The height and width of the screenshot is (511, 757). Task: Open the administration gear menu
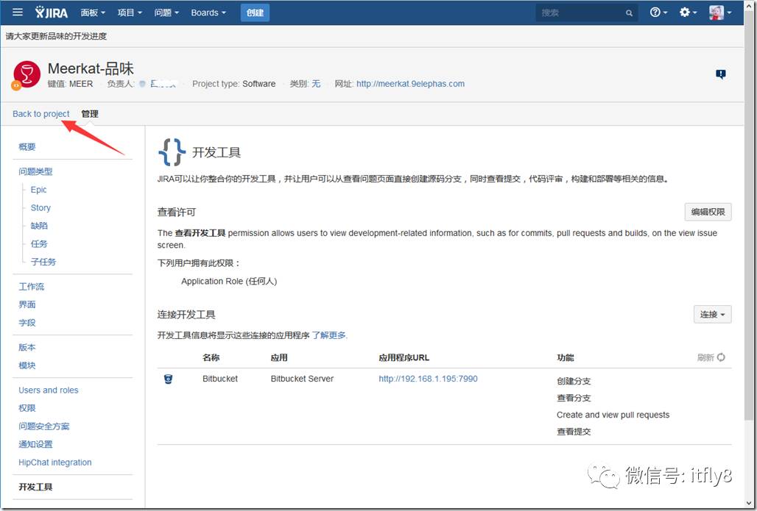pos(688,12)
